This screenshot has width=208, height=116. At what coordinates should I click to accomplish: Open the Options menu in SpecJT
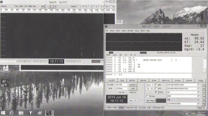coord(4,6)
